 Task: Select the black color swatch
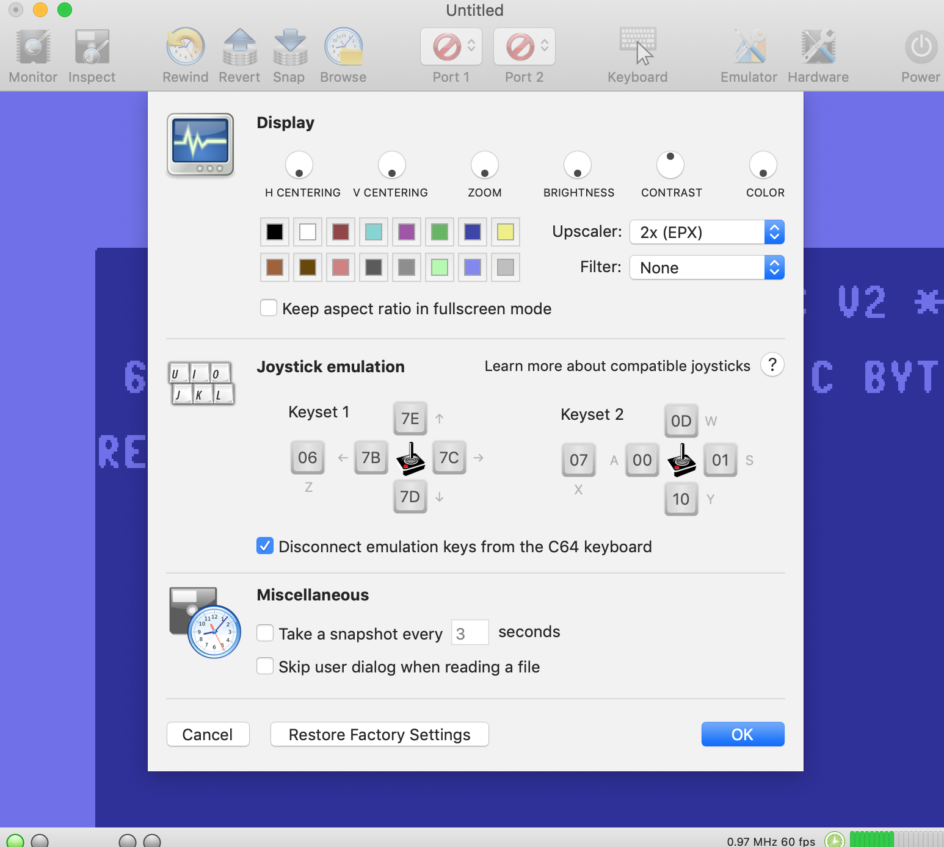[275, 232]
